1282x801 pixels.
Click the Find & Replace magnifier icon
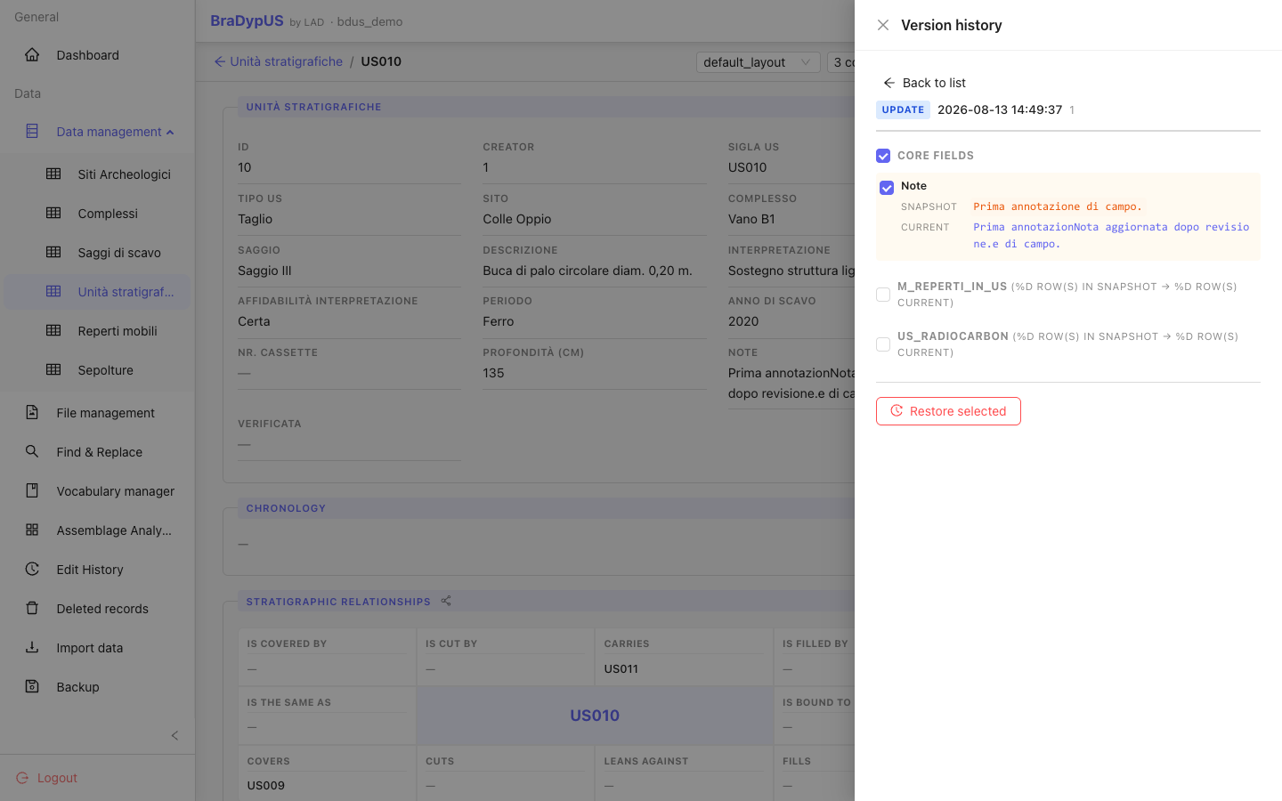(x=32, y=451)
